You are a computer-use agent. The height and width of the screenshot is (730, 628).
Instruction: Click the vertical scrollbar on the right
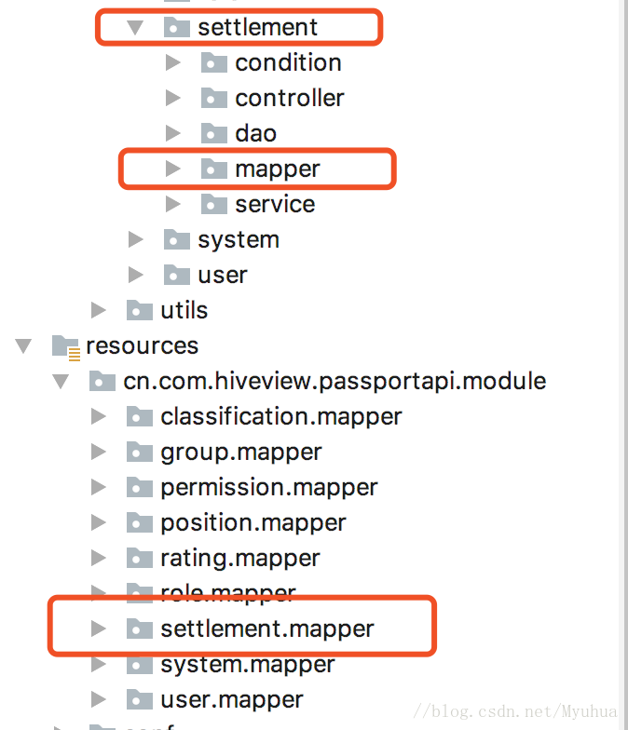624,365
